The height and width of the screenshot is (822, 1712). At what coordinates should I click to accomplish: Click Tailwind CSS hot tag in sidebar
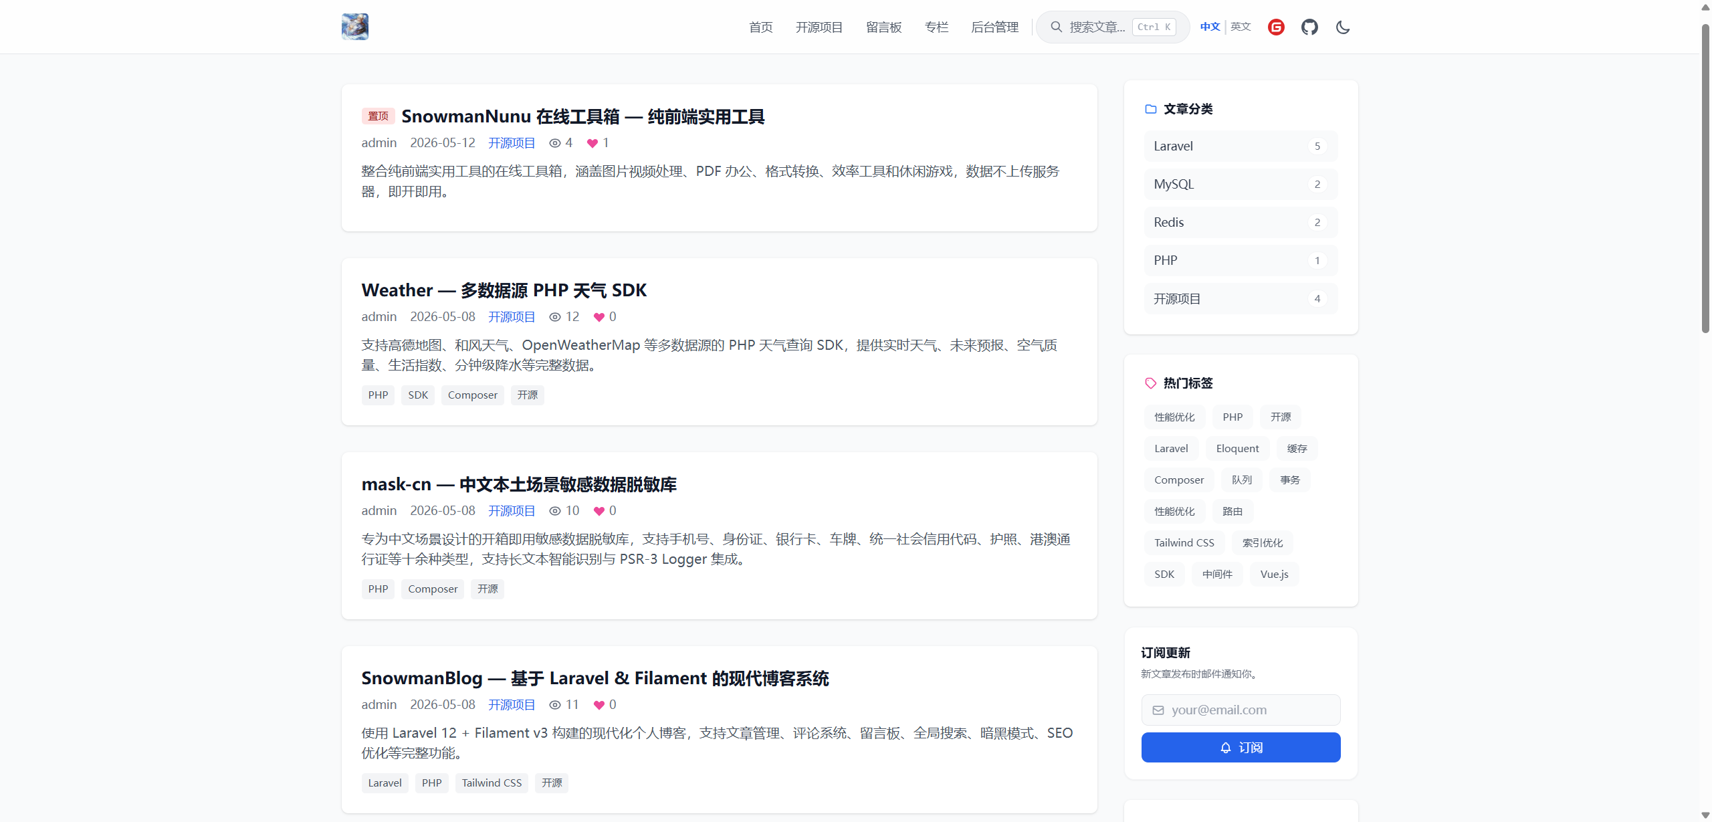(1184, 543)
